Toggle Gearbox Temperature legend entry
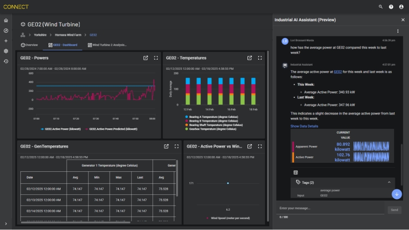Viewport: 409px width, 230px height. click(x=211, y=129)
